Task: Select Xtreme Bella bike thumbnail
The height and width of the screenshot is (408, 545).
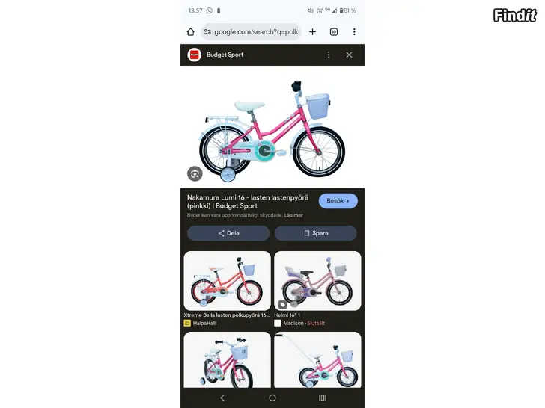Action: pyautogui.click(x=227, y=281)
